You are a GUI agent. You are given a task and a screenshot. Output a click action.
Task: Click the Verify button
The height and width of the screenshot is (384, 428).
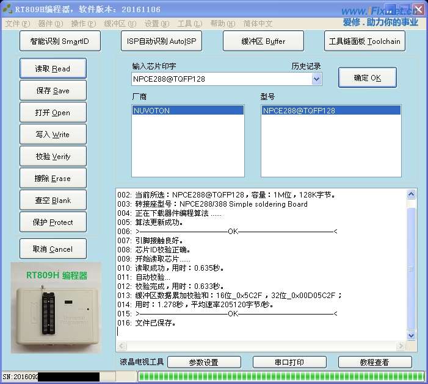(53, 156)
